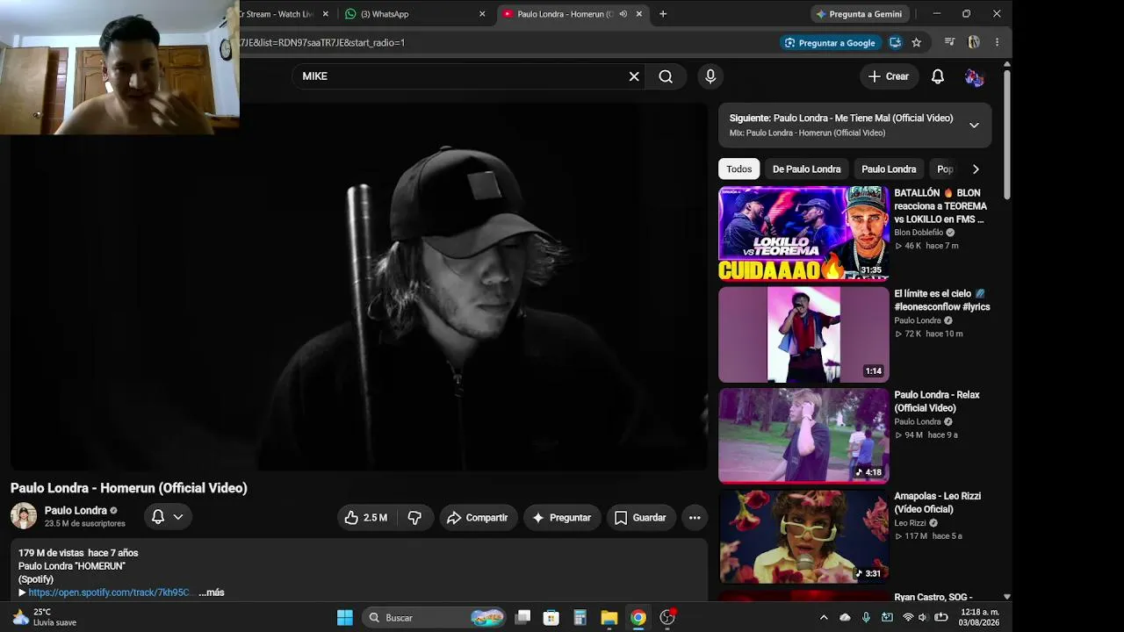
Task: Open File Explorer from the taskbar
Action: 609,618
